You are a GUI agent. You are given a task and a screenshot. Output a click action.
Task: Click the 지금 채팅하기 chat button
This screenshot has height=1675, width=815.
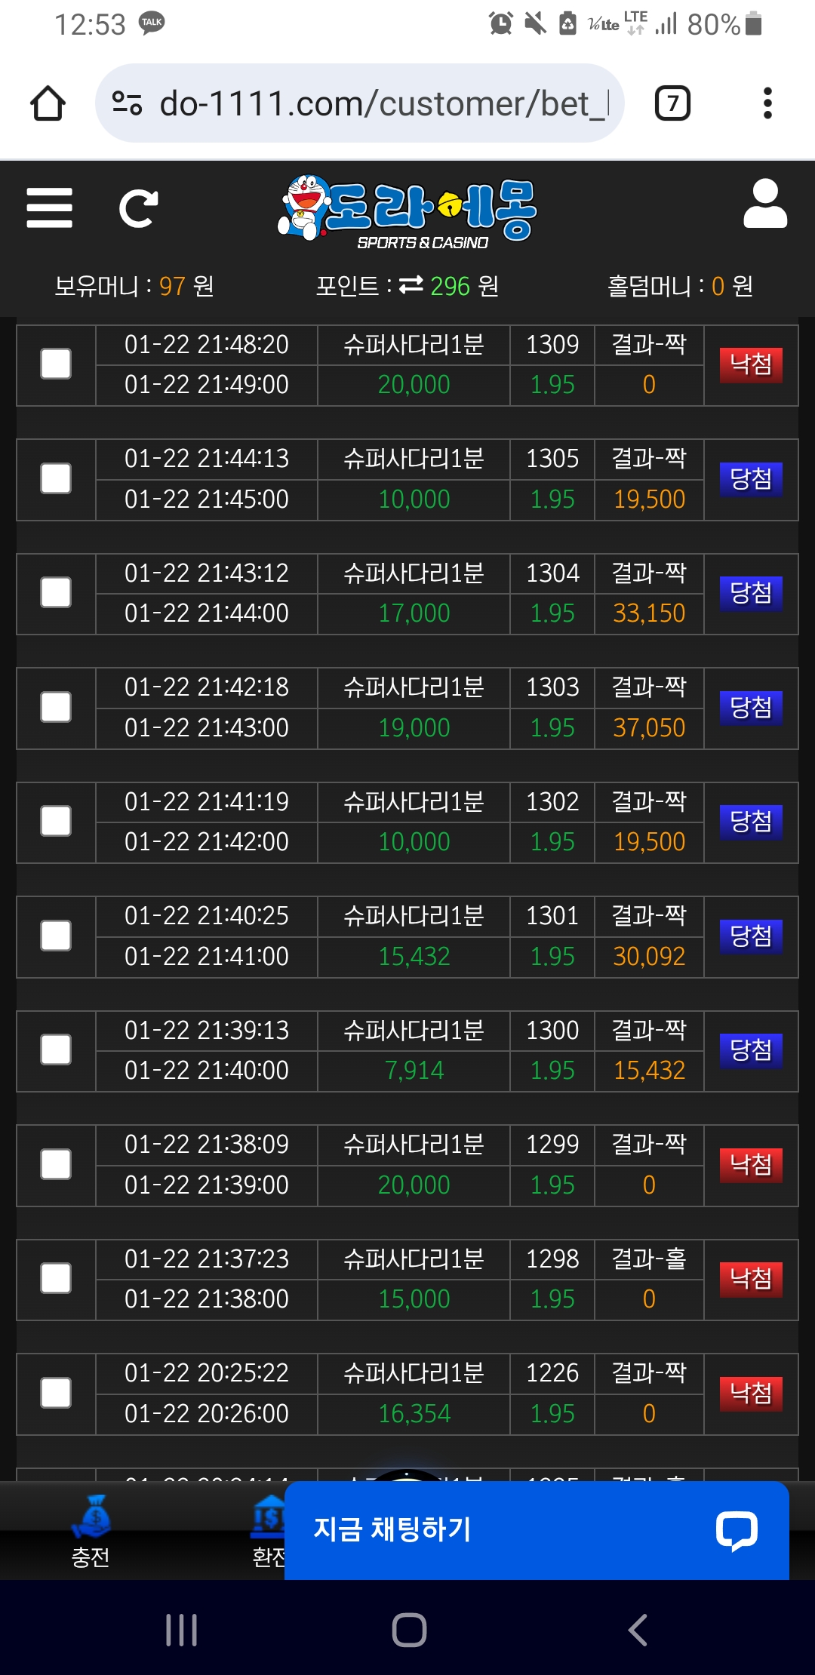point(537,1530)
